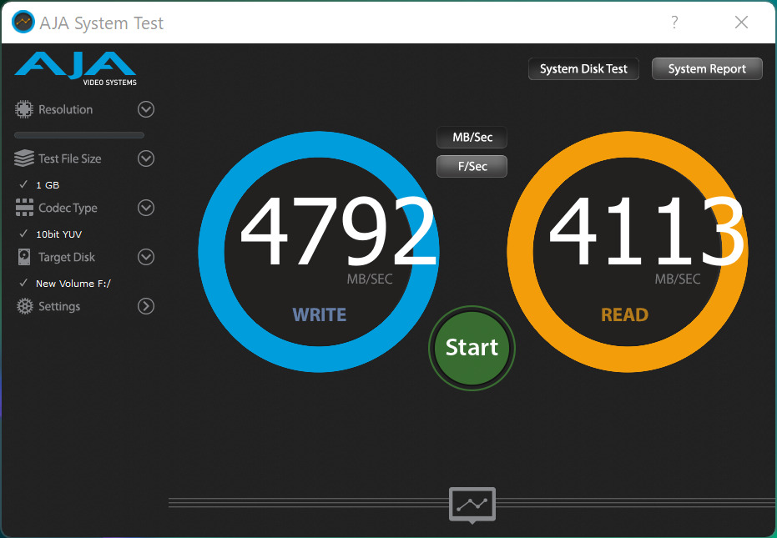Expand the Target Disk dropdown arrow

coord(146,257)
